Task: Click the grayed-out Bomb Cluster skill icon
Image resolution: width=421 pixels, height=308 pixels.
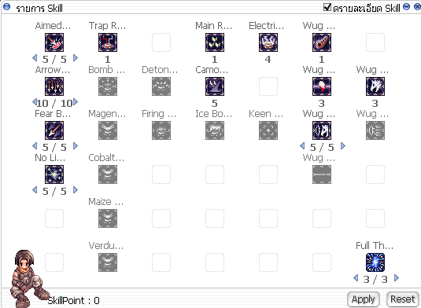Action: (x=108, y=86)
